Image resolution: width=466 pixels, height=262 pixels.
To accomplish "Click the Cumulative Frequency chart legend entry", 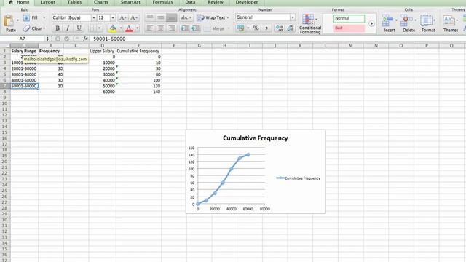I will [x=298, y=178].
